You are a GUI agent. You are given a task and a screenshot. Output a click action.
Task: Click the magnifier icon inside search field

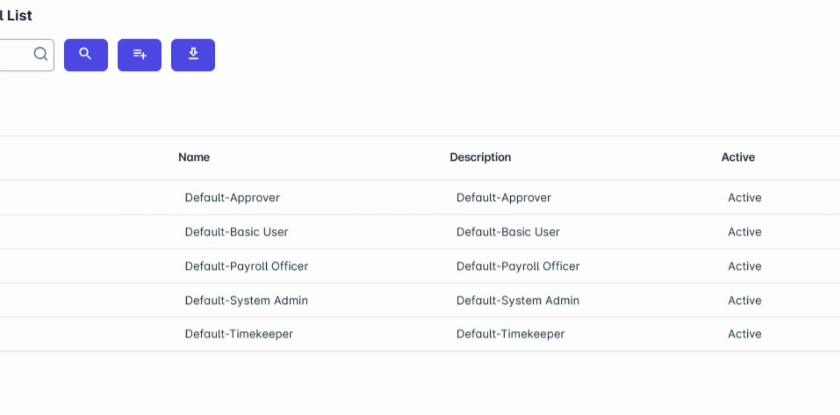pos(41,54)
